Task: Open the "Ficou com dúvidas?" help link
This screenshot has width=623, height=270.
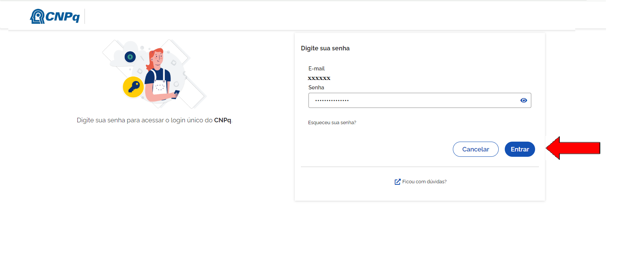Action: coord(424,182)
